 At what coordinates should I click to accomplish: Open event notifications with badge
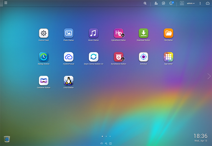(171, 3)
